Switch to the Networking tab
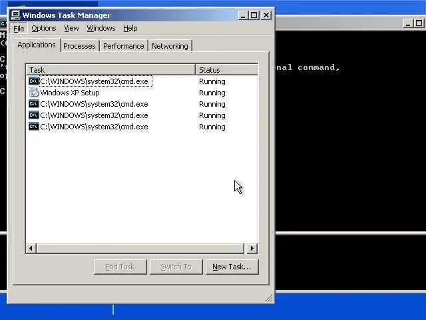The width and height of the screenshot is (426, 320). click(170, 46)
